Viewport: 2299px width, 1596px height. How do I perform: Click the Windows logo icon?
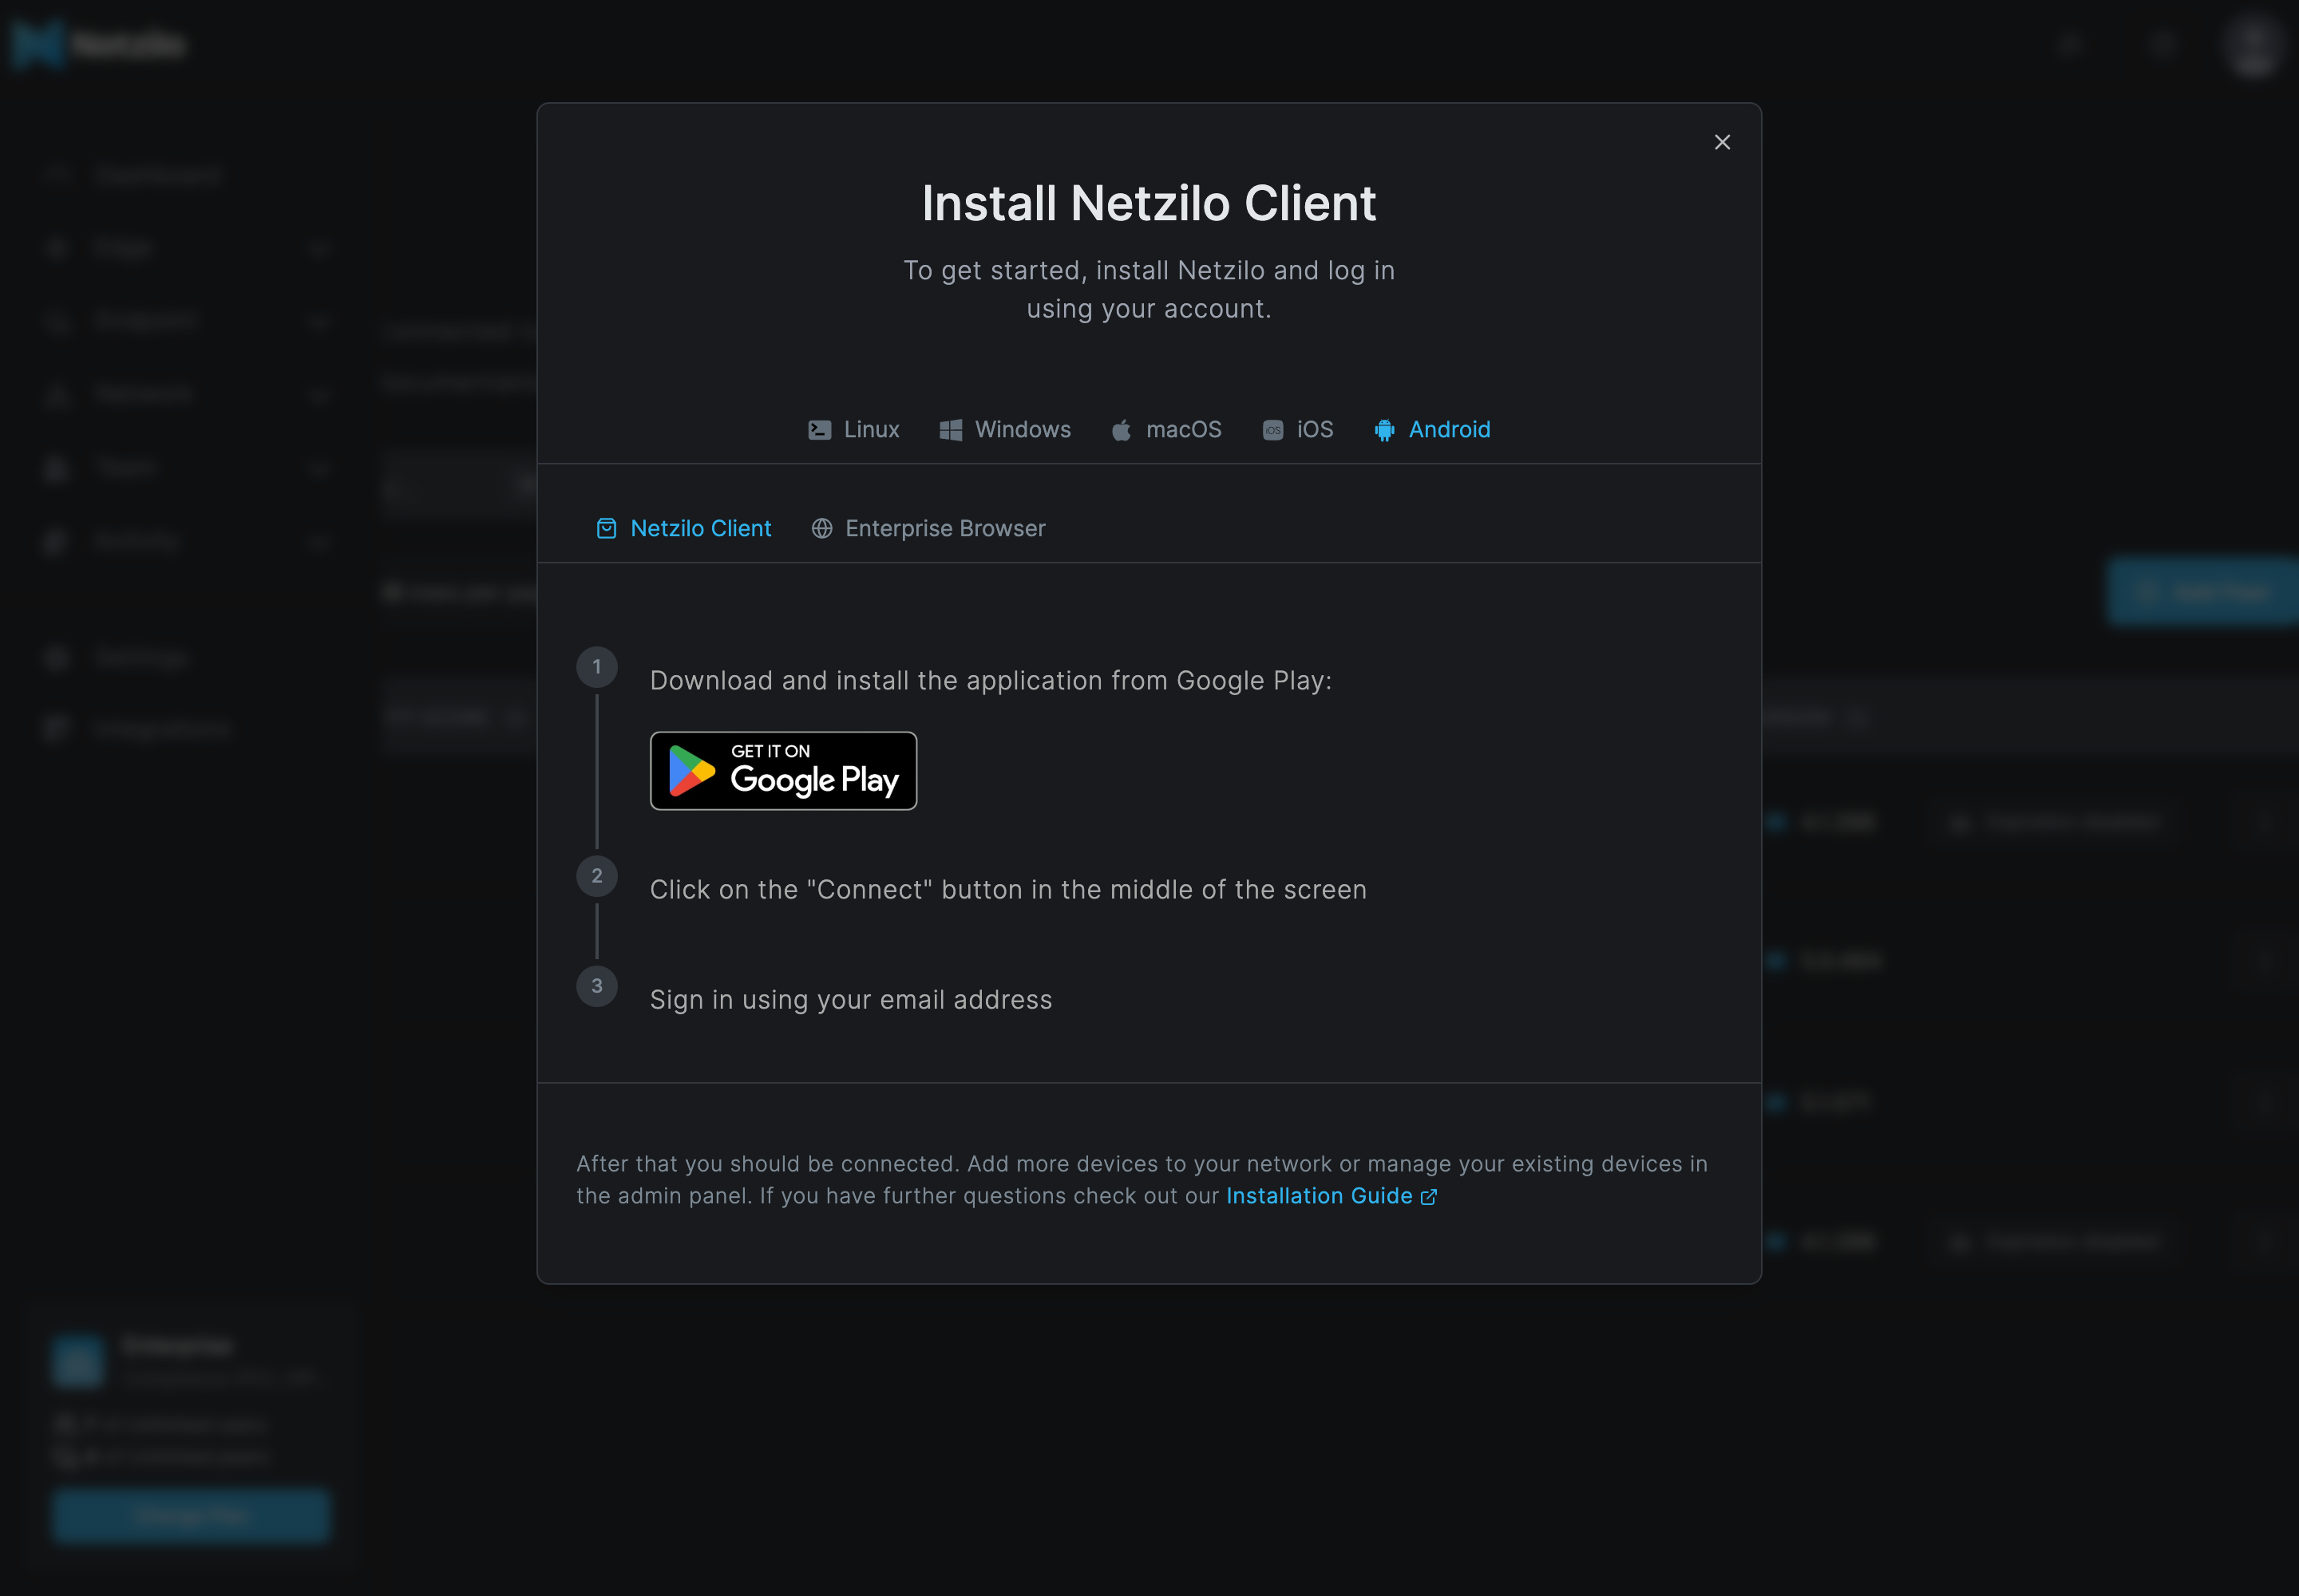(951, 430)
